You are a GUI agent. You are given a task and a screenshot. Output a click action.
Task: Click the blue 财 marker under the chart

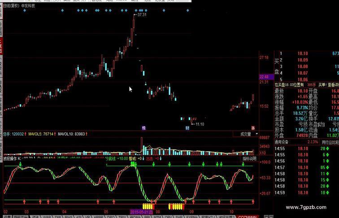tap(187, 128)
